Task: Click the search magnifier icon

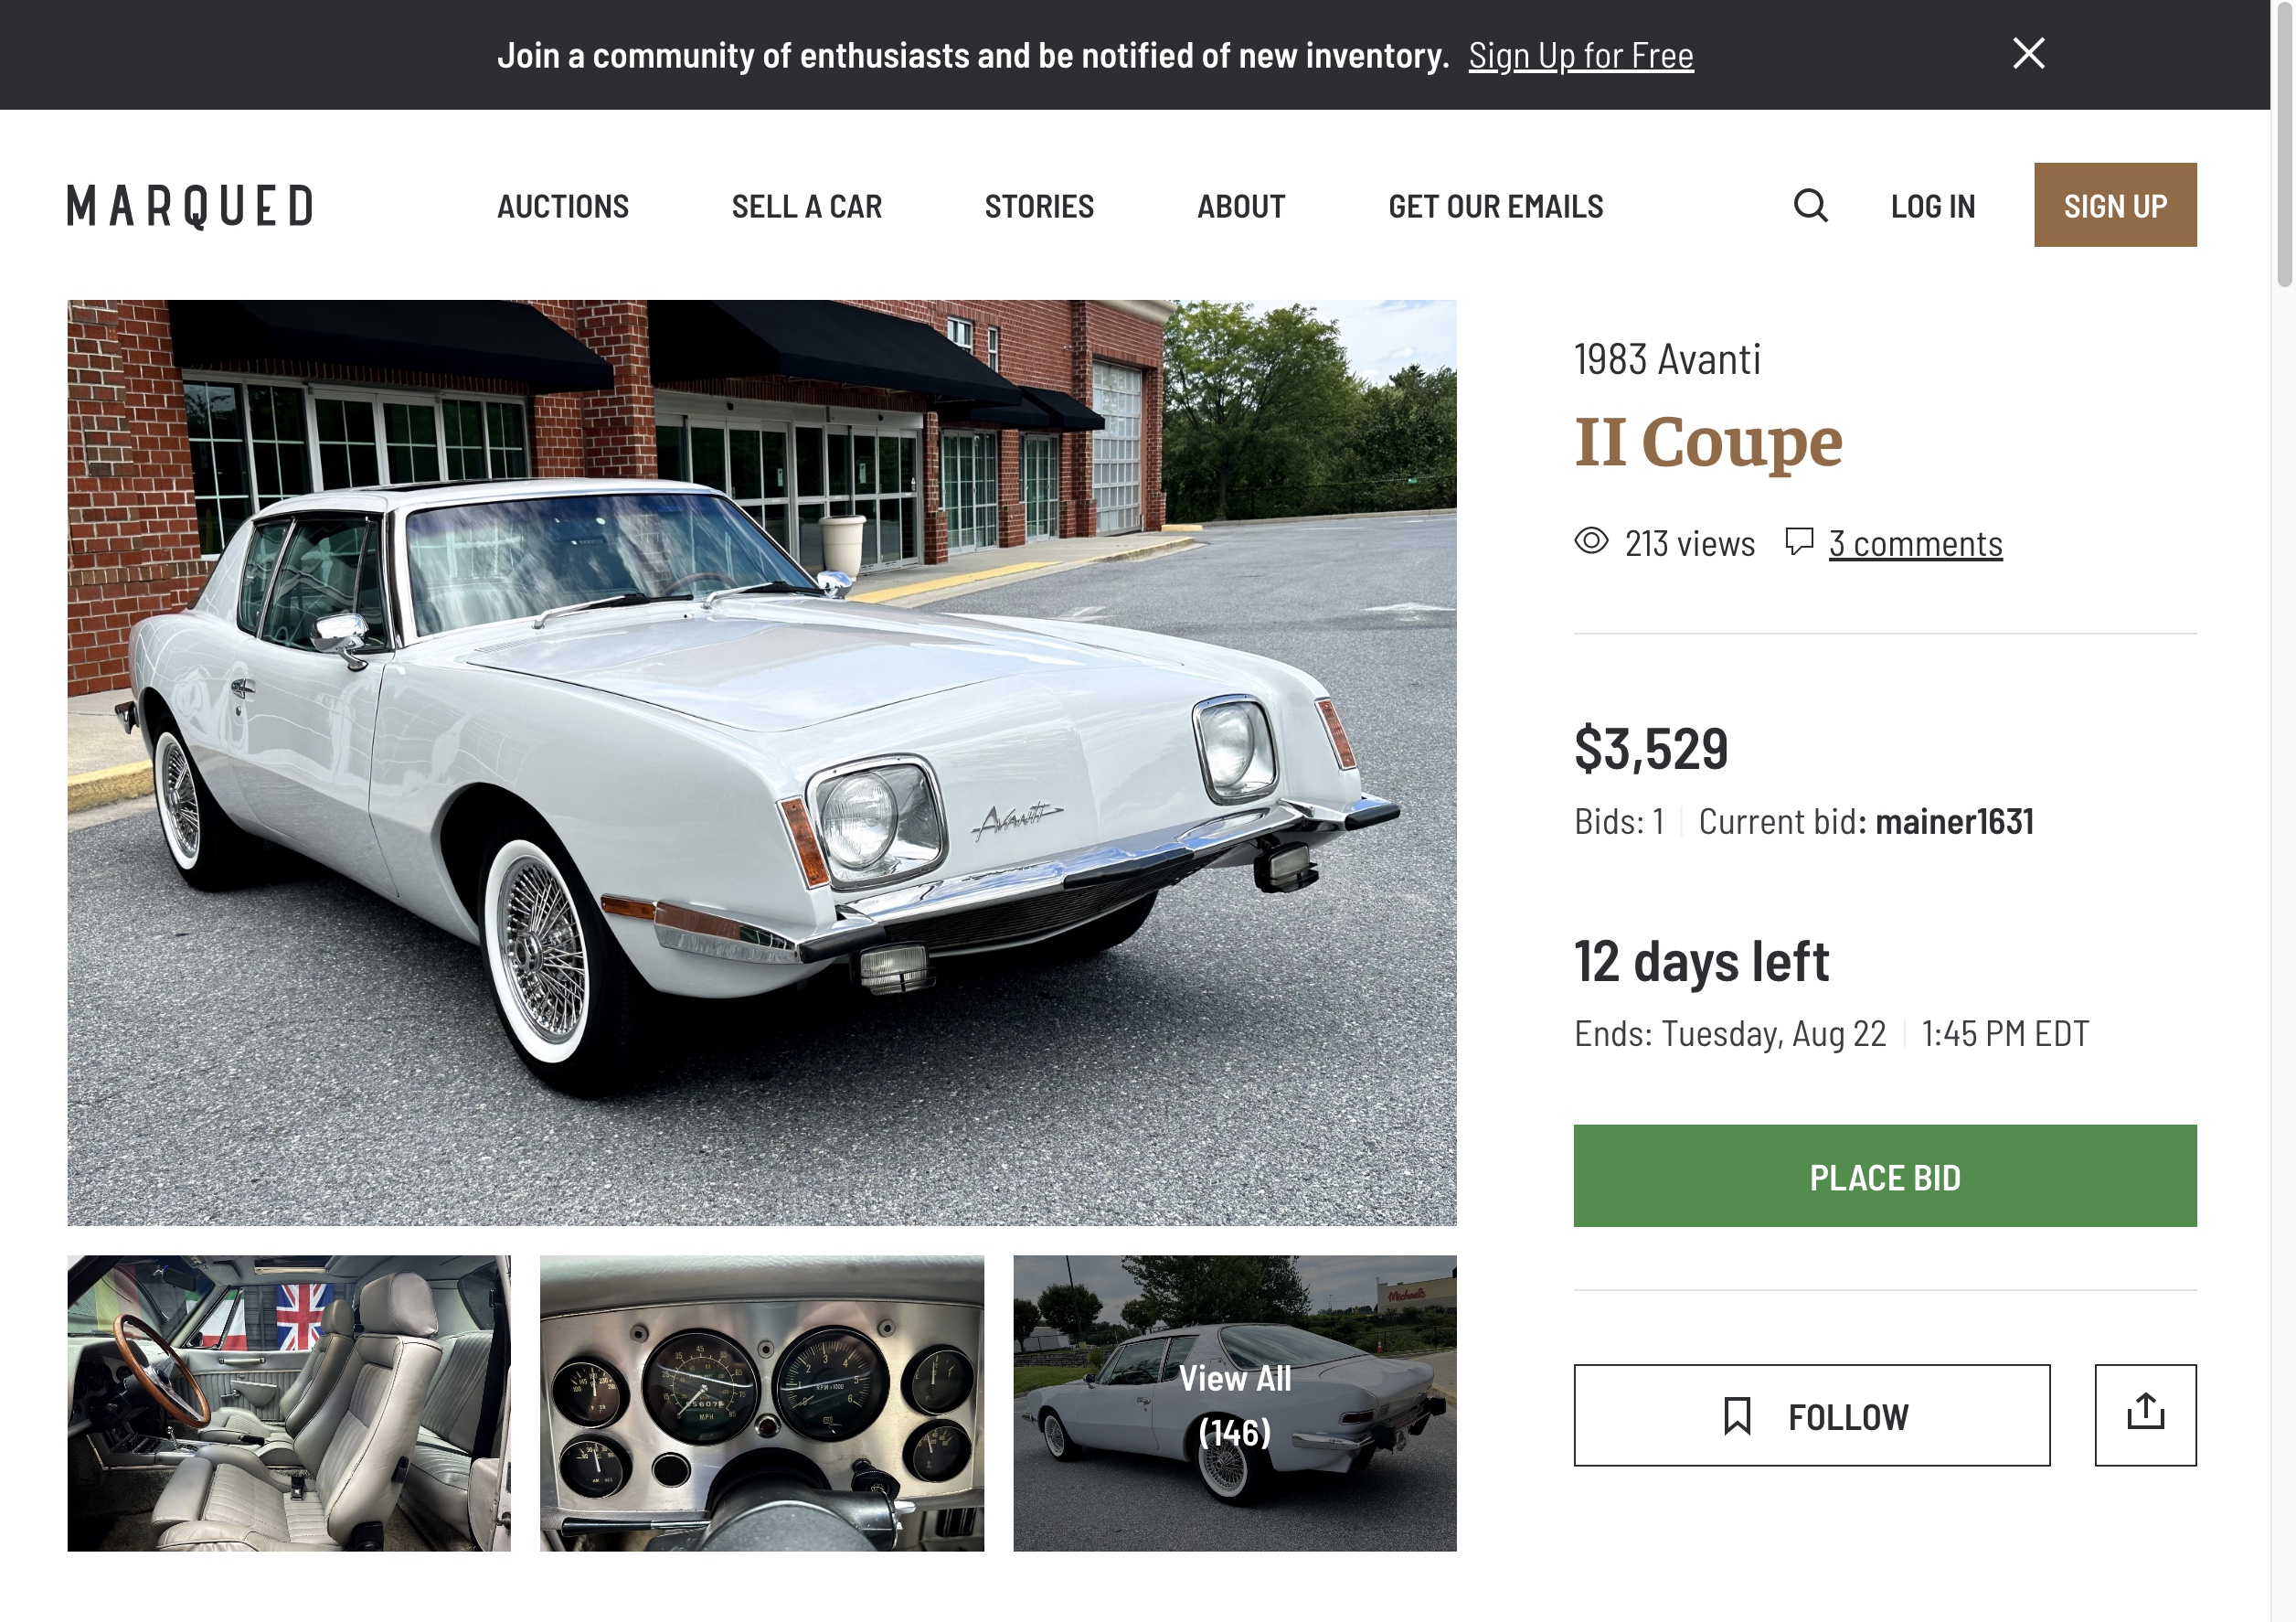Action: pyautogui.click(x=1809, y=205)
